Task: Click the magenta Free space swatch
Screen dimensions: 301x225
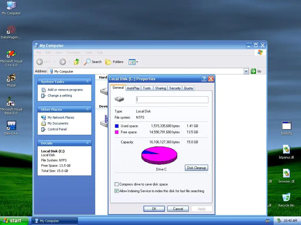Action: pyautogui.click(x=116, y=132)
